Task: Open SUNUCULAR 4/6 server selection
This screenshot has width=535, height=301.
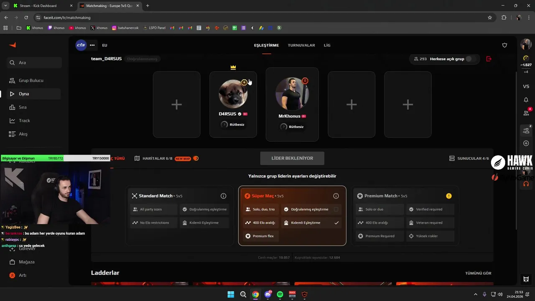Action: (x=469, y=158)
